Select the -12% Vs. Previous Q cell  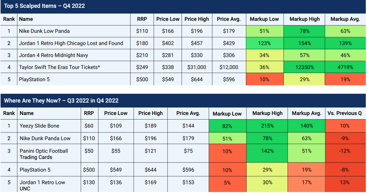pyautogui.click(x=345, y=154)
